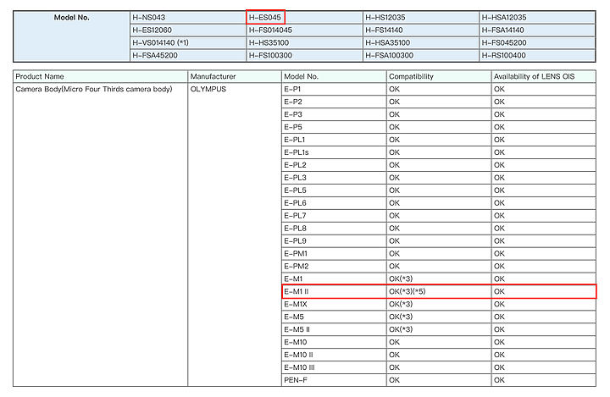Screen dimensions: 610x397
Task: Select the E-P2 model cell
Action: click(x=334, y=102)
